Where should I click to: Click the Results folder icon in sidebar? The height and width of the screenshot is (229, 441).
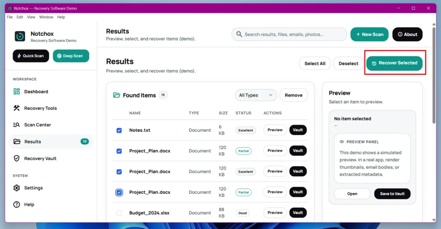(x=17, y=141)
